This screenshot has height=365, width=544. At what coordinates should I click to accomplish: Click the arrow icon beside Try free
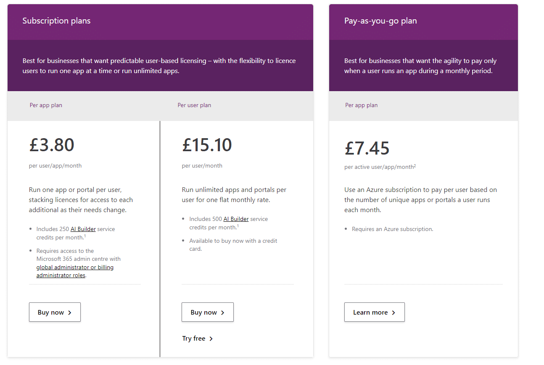pos(211,339)
